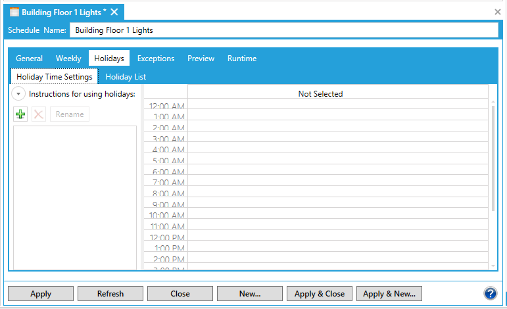Close the Building Floor 1 Lights tab
This screenshot has height=309, width=507.
pyautogui.click(x=114, y=12)
